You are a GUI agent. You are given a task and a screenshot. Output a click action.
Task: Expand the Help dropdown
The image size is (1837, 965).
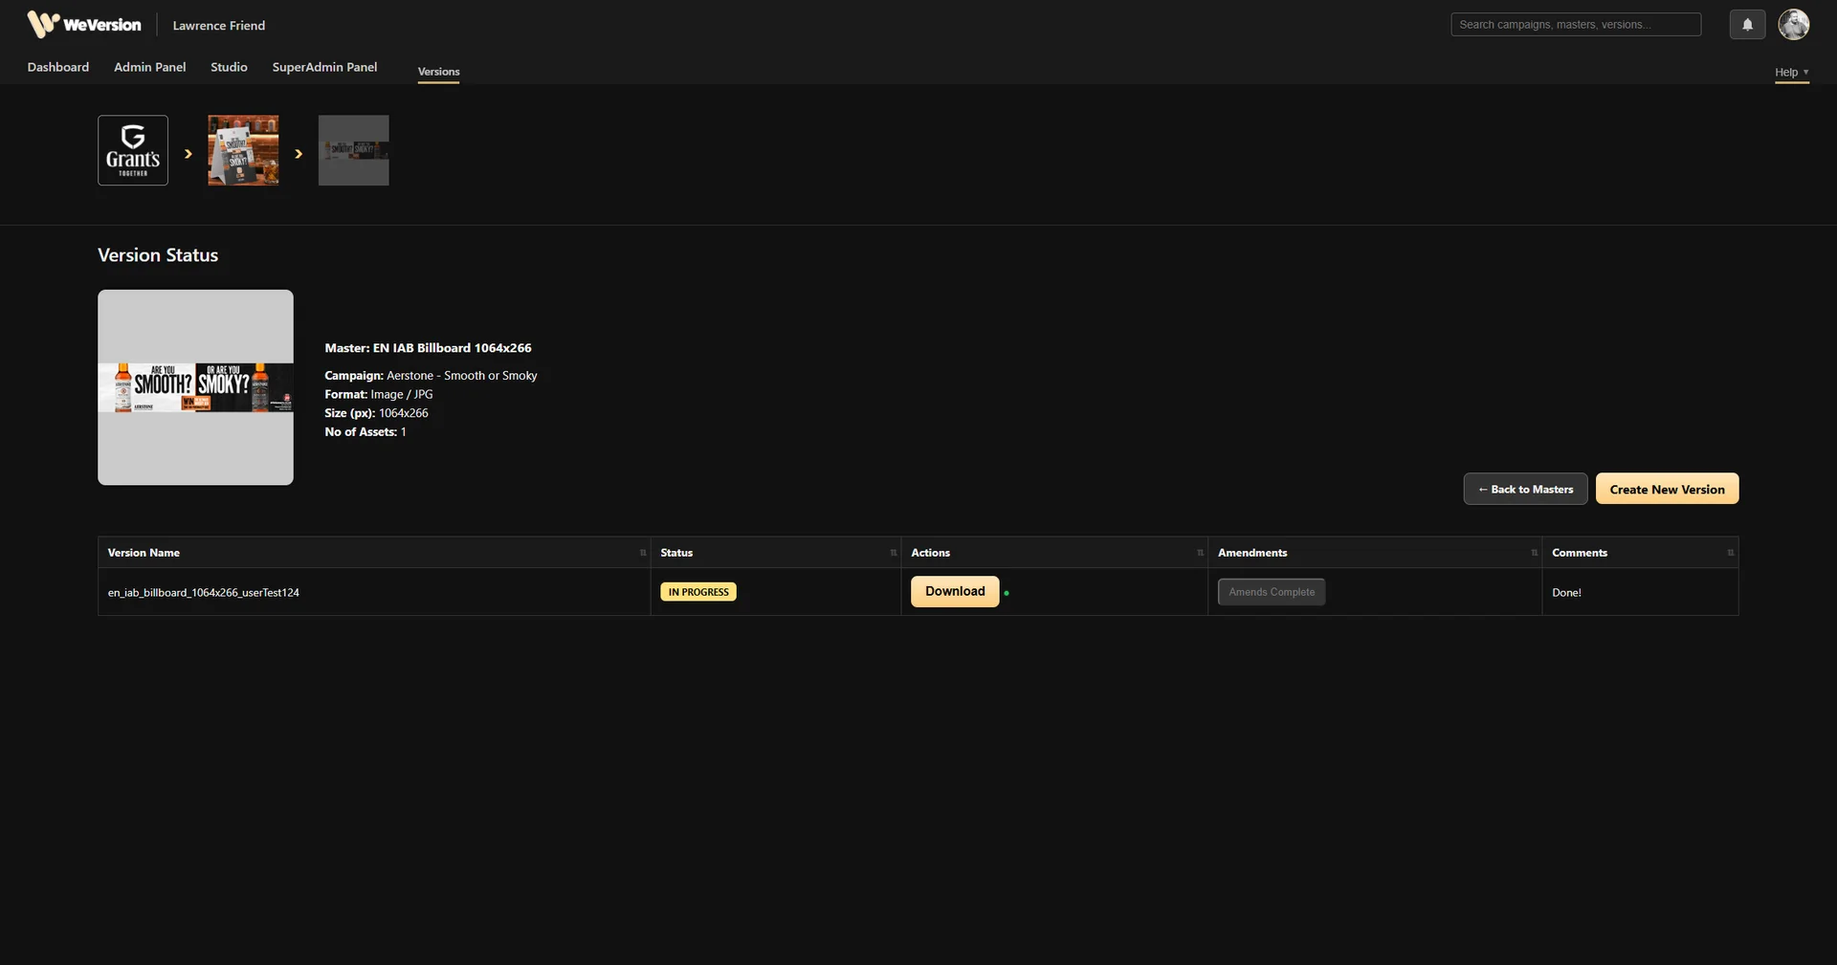coord(1791,73)
